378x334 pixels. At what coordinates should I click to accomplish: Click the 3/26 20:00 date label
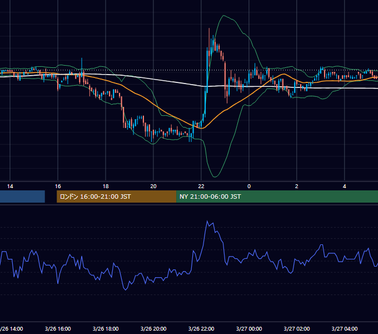153,328
